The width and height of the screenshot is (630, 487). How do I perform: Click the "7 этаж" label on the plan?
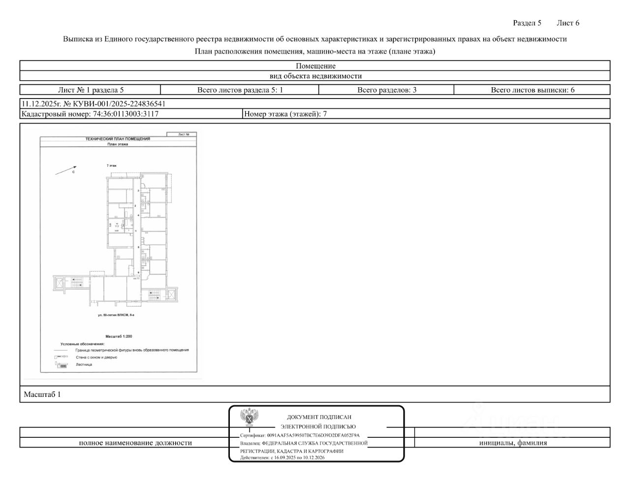(x=111, y=166)
